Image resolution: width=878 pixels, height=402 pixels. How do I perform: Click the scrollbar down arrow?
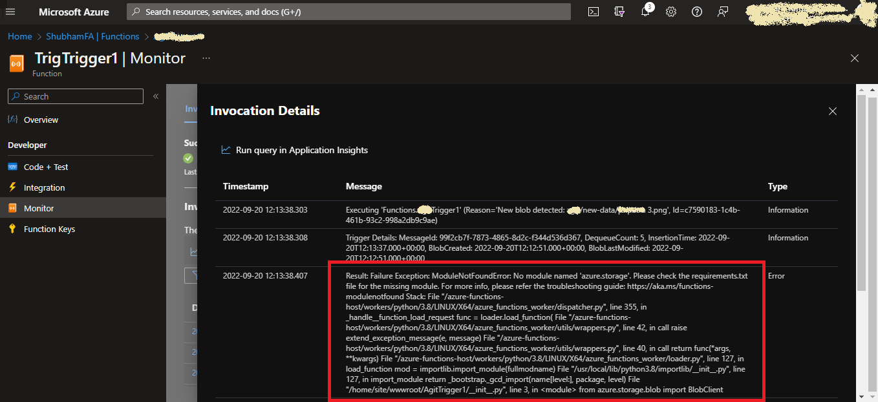[x=861, y=396]
